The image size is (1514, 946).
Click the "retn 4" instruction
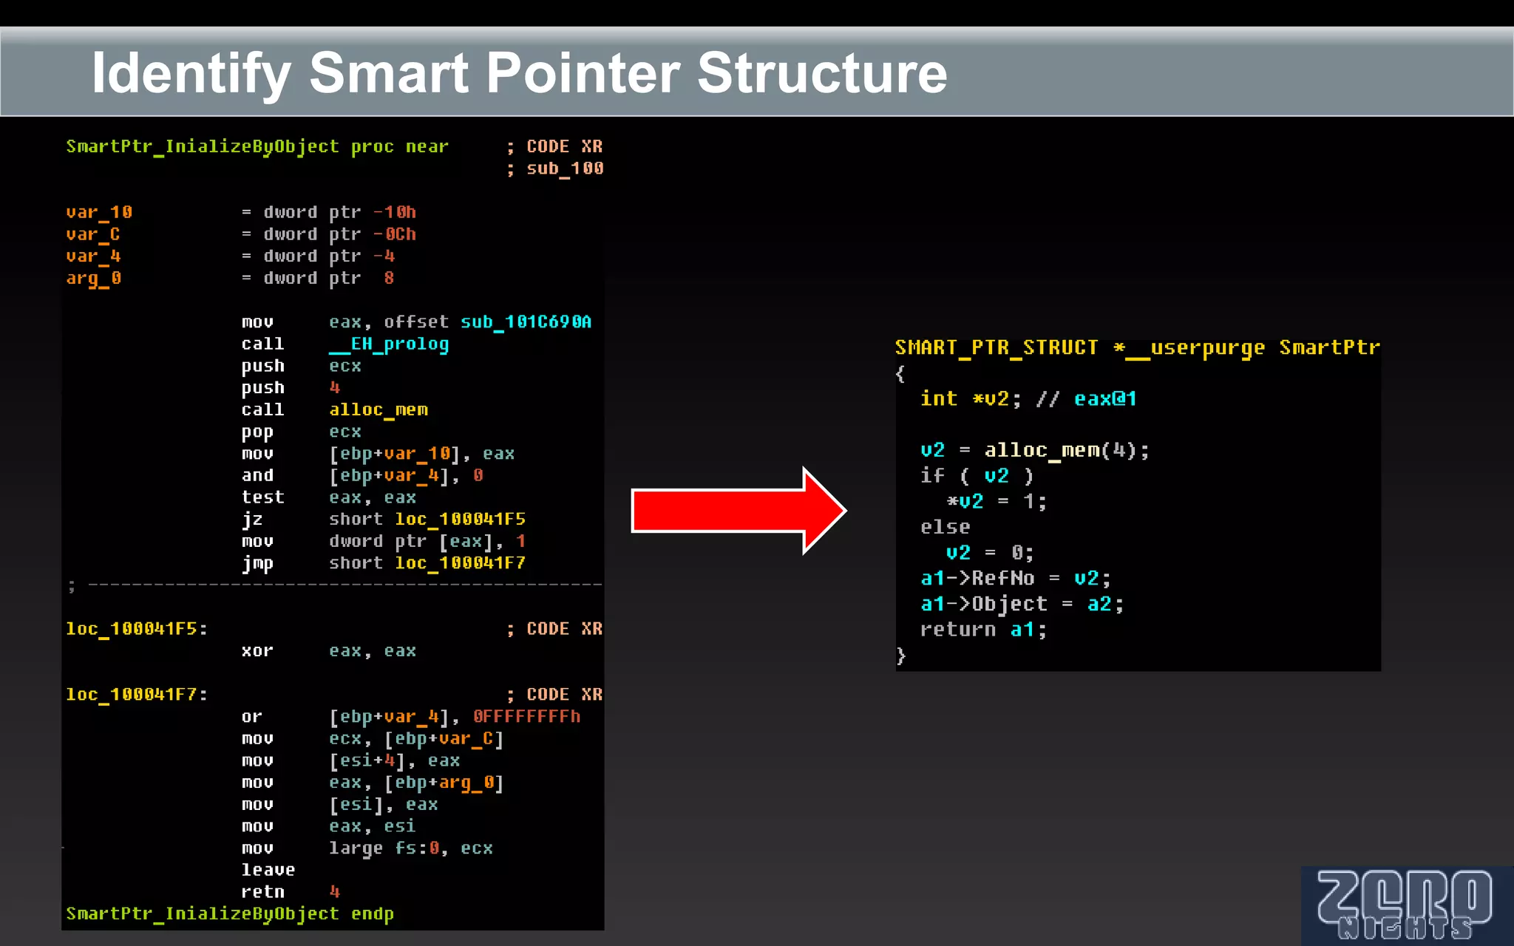291,893
